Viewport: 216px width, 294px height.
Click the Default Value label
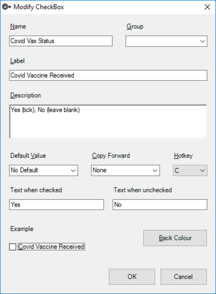pos(28,156)
